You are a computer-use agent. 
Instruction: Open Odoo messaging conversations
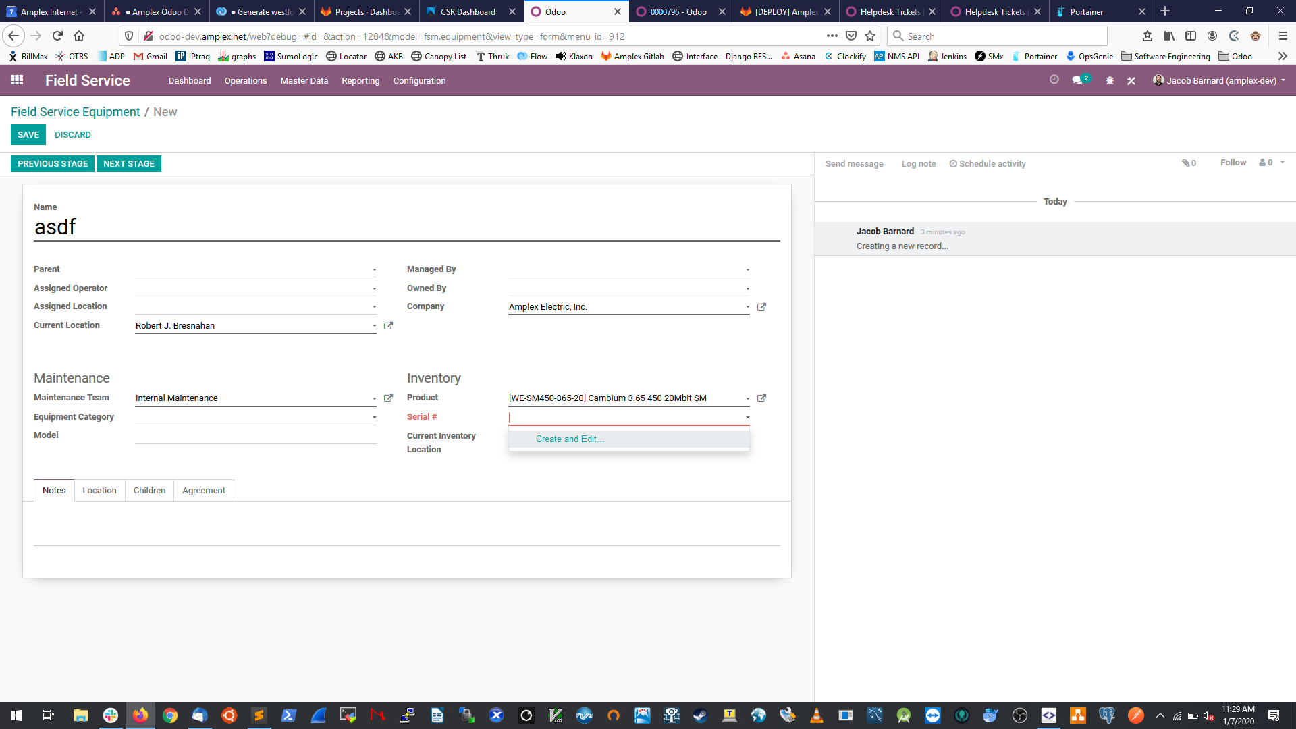click(x=1078, y=80)
